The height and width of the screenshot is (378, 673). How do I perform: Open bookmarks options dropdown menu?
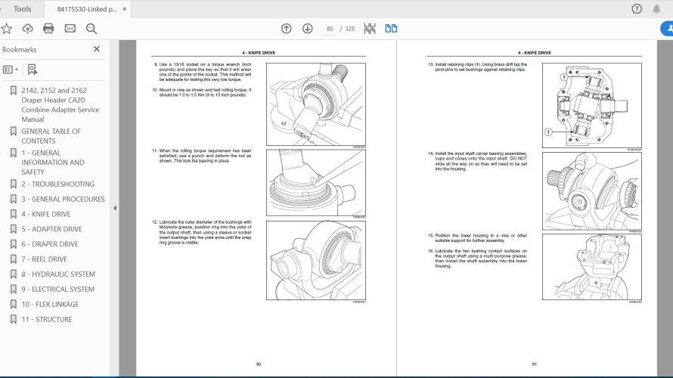point(11,70)
